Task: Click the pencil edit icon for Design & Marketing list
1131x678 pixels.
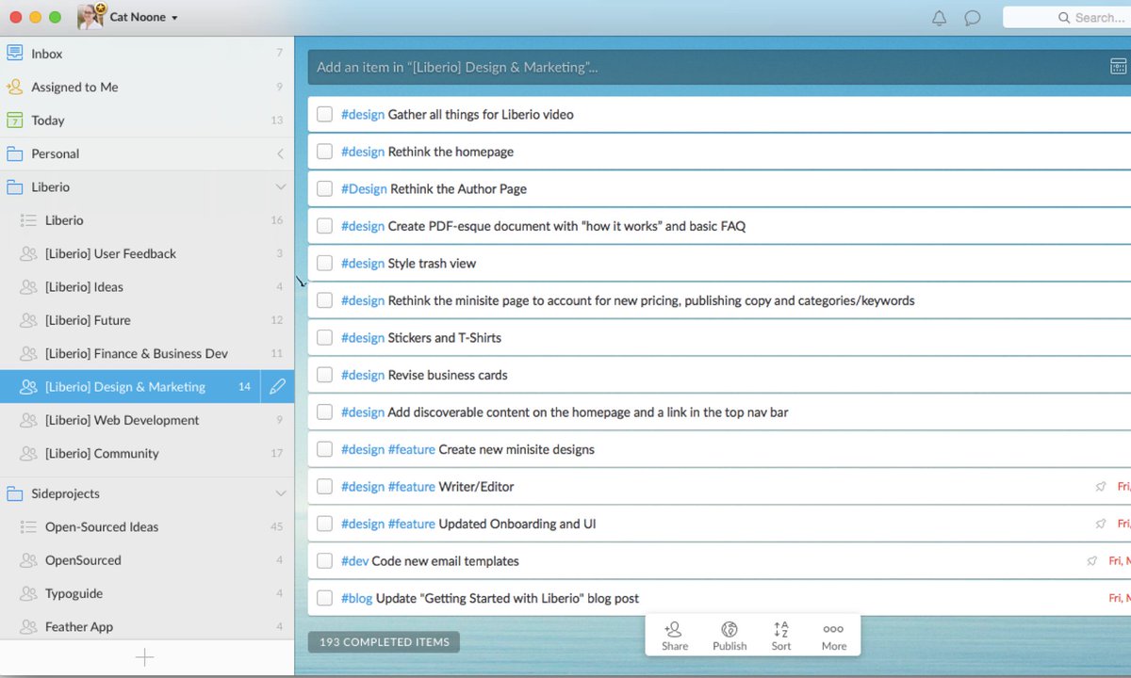Action: click(277, 386)
